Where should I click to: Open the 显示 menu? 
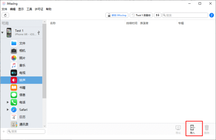pyautogui.click(x=21, y=9)
